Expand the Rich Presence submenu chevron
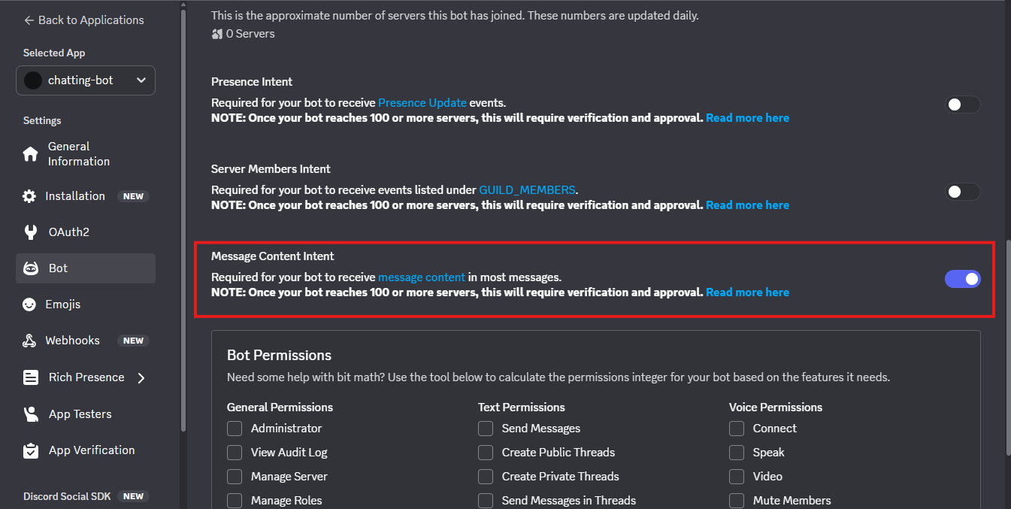The width and height of the screenshot is (1011, 509). pos(141,377)
